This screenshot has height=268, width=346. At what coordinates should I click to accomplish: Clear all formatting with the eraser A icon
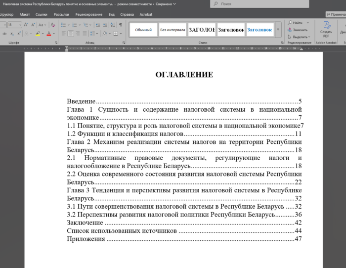(x=53, y=25)
